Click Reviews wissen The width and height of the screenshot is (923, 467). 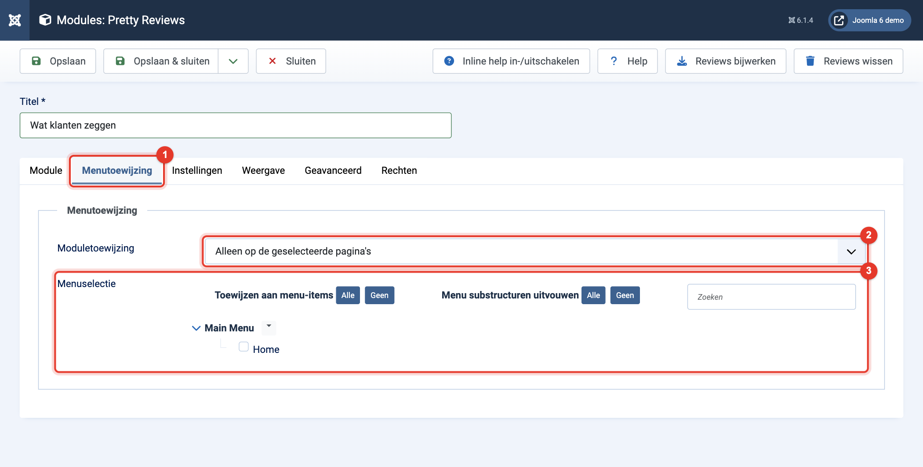pos(848,61)
